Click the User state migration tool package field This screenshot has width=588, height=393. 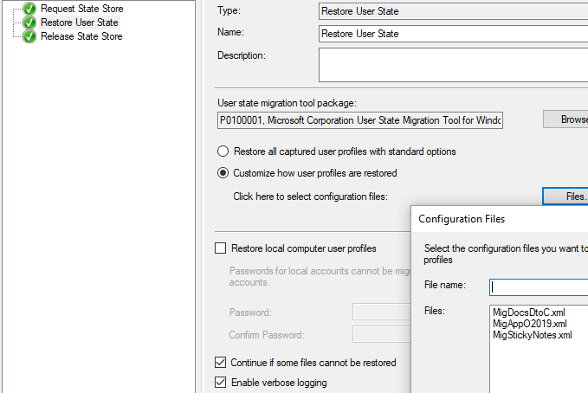point(359,119)
